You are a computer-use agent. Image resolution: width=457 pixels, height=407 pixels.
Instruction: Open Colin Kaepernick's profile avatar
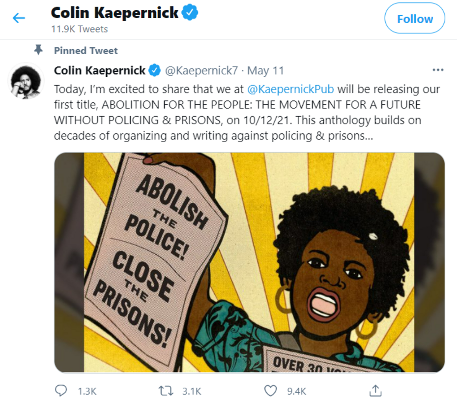click(x=26, y=82)
